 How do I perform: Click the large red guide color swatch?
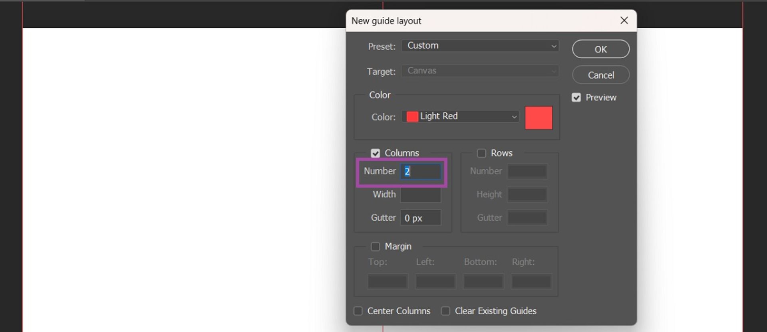[x=538, y=118]
